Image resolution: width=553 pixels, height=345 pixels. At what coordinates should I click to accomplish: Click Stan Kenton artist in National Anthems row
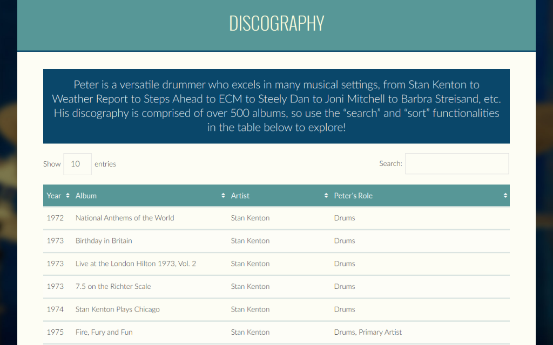point(251,218)
